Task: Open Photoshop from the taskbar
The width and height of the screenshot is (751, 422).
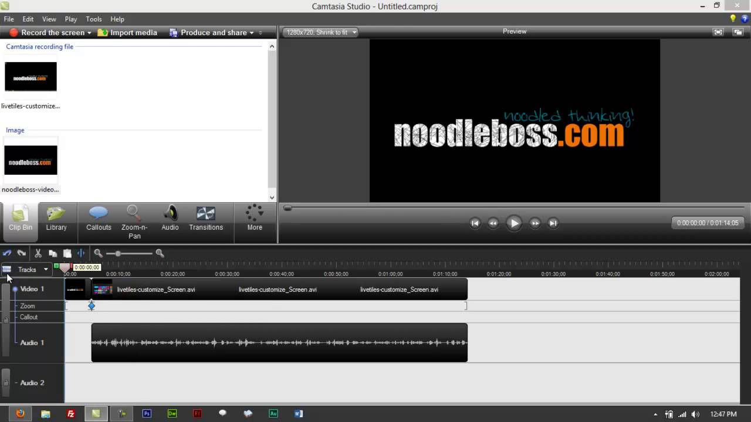Action: coord(147,413)
